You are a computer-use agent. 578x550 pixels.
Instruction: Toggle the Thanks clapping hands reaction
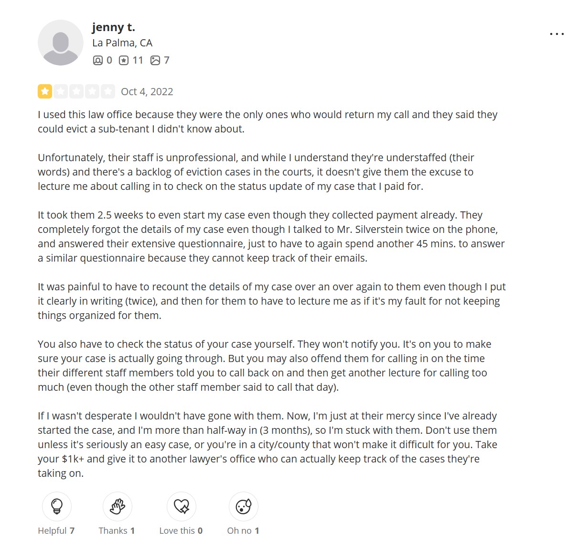pos(118,506)
